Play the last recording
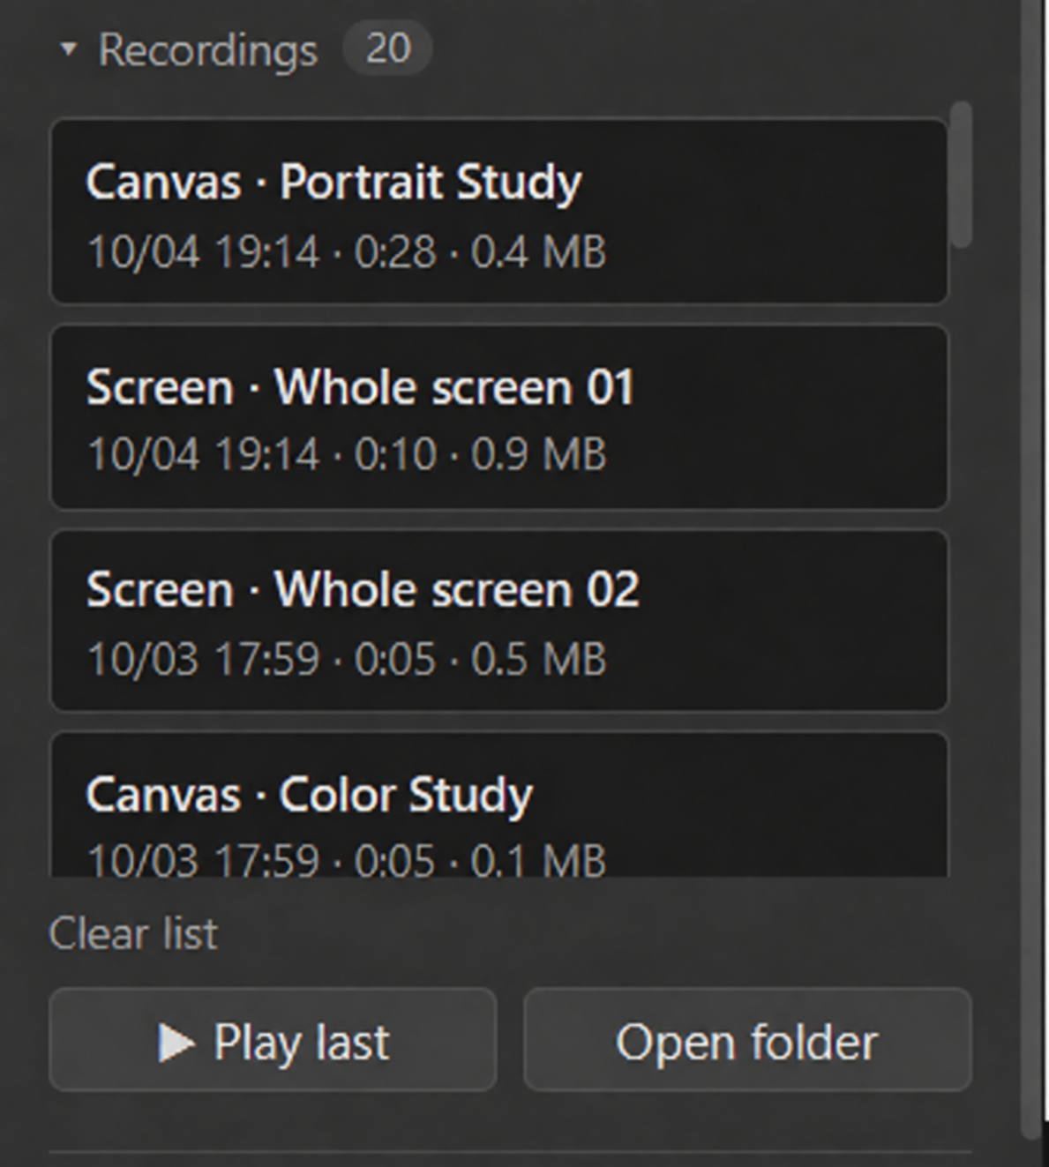1049x1167 pixels. pyautogui.click(x=273, y=1040)
